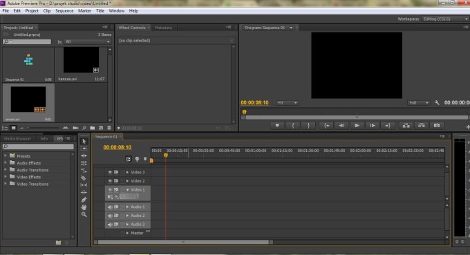The height and width of the screenshot is (255, 470).
Task: Expand the Video 2 track
Action: [127, 181]
